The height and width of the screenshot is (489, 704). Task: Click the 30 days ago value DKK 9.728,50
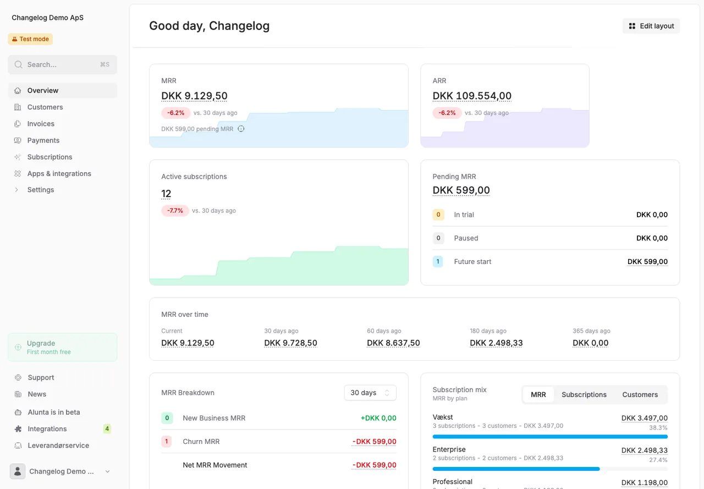(x=290, y=343)
